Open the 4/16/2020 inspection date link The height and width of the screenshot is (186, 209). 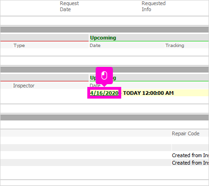point(104,93)
